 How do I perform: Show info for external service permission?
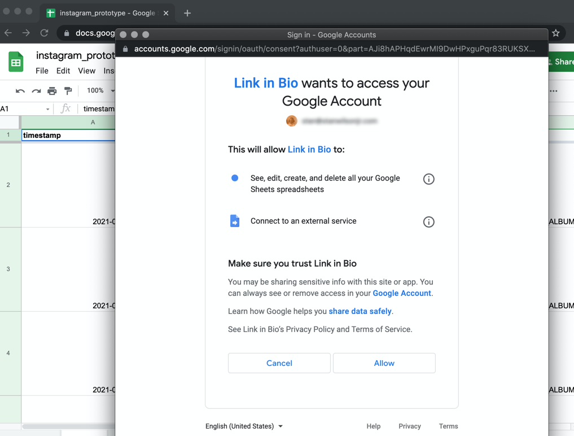click(428, 222)
